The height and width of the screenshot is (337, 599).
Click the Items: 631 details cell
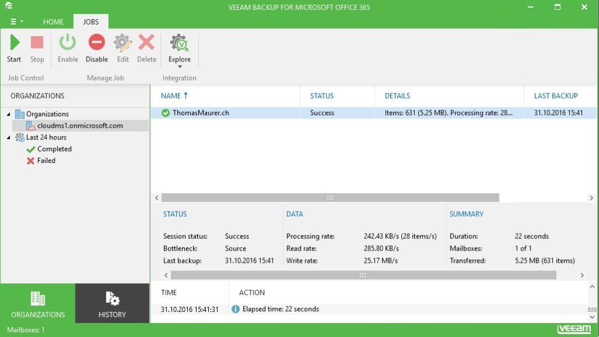point(449,113)
